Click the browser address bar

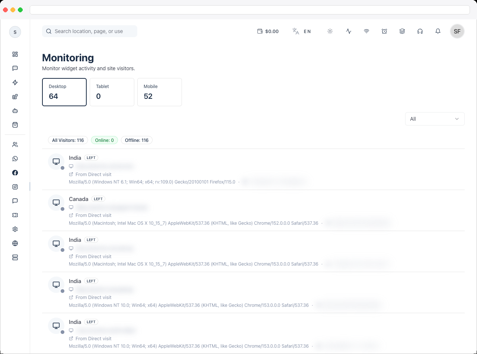(x=250, y=10)
